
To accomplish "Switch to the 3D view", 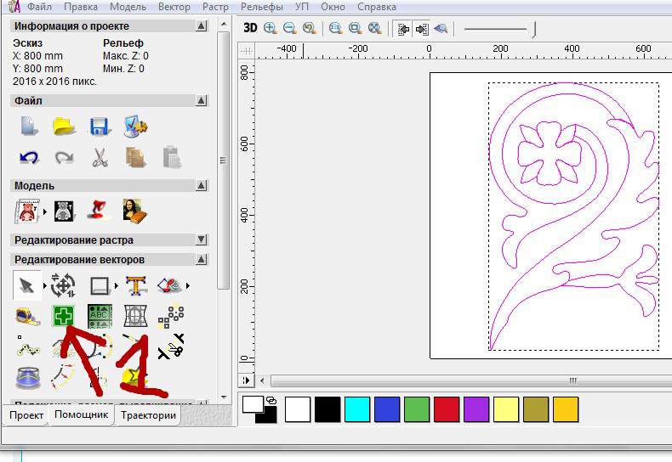I will coord(250,28).
